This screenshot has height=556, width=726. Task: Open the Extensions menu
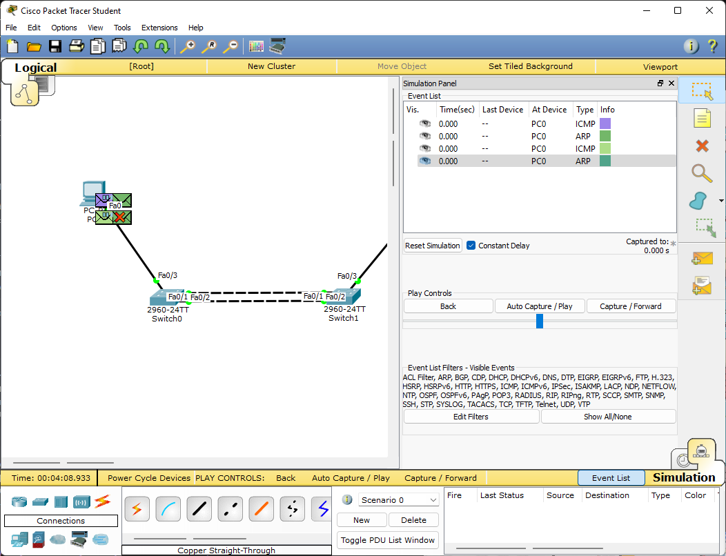pyautogui.click(x=159, y=28)
